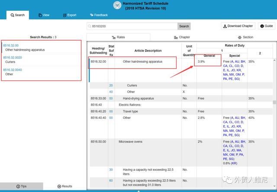277x192 pixels.
Task: Click stat suffix 60 under Microwave ovens
Action: coord(111,180)
